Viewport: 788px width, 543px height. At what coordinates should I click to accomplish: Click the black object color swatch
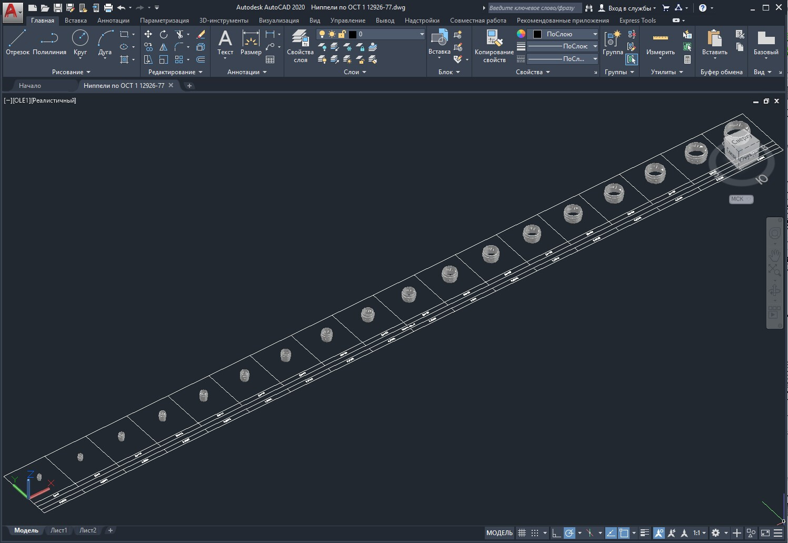[537, 34]
